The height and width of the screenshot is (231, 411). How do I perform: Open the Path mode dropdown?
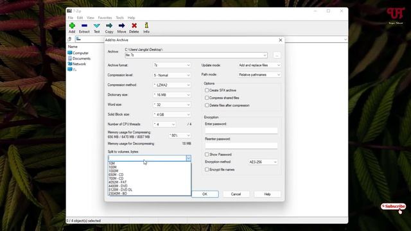pyautogui.click(x=259, y=74)
